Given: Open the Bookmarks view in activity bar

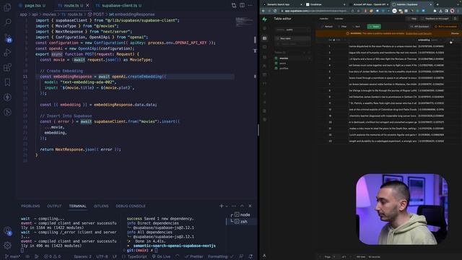Looking at the screenshot, I should tap(7, 82).
